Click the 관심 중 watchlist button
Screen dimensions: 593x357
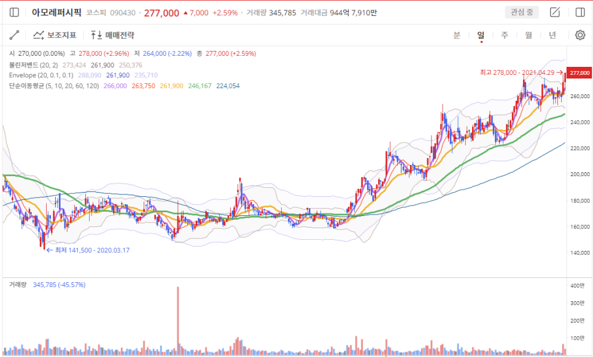pyautogui.click(x=522, y=12)
